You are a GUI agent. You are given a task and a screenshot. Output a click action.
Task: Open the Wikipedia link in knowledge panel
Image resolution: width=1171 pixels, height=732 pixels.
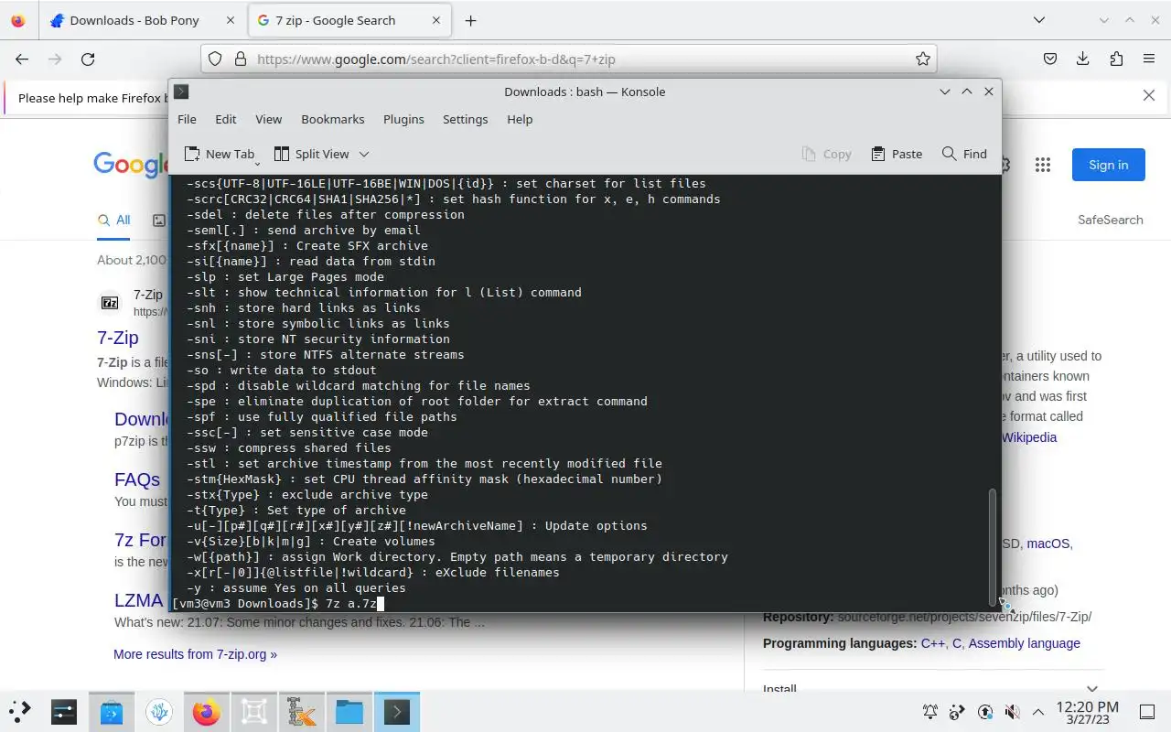click(1029, 437)
